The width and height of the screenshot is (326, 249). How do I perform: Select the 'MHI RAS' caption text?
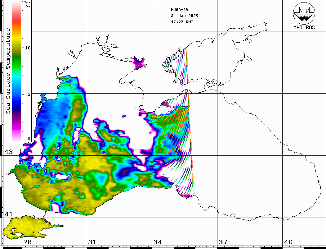tap(304, 27)
